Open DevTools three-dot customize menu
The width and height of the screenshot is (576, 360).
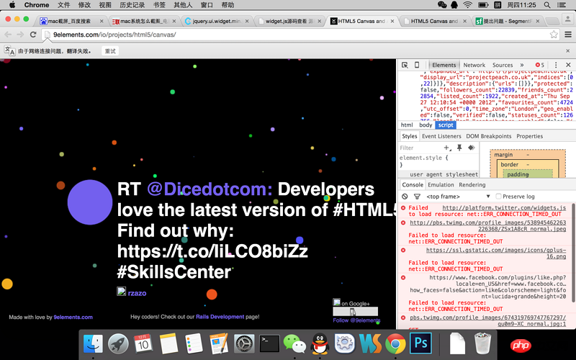556,65
